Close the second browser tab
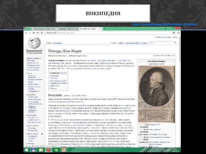Viewport: 206px width, 154px height. click(x=77, y=29)
